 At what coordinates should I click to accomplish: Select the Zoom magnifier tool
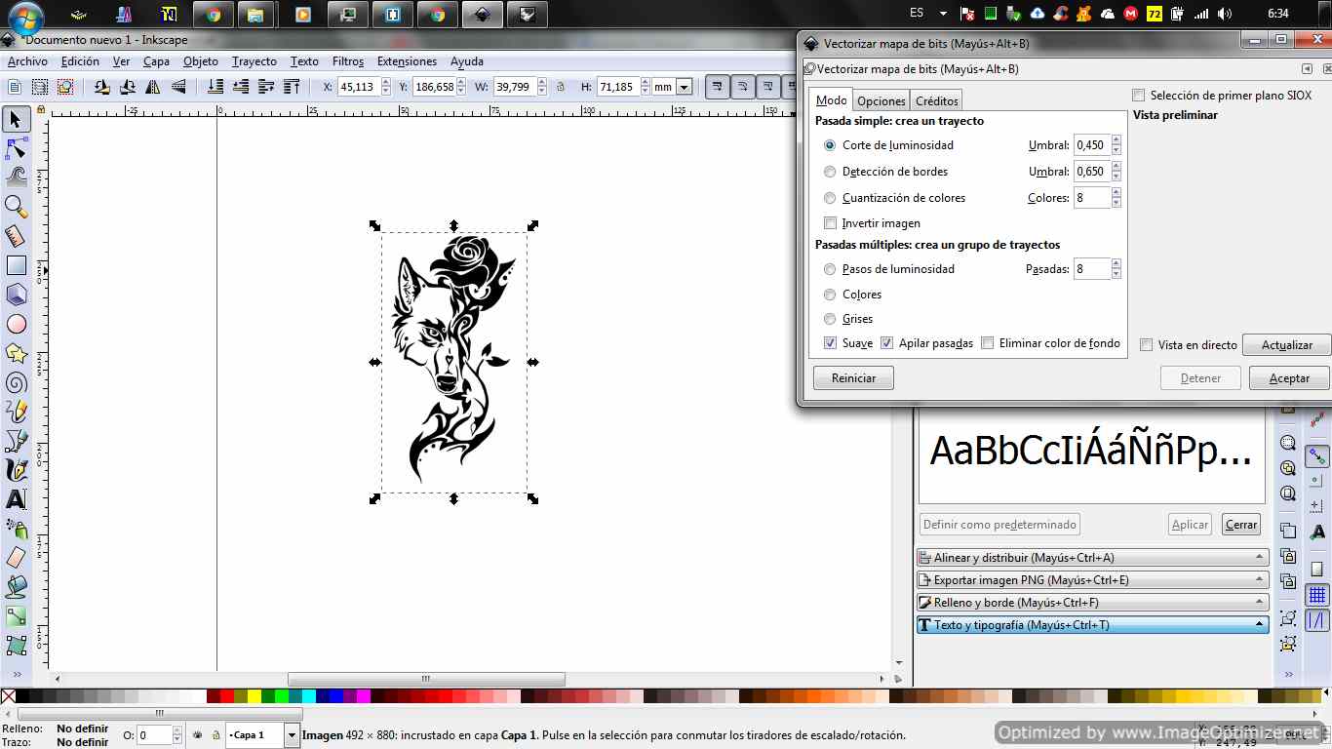tap(17, 207)
